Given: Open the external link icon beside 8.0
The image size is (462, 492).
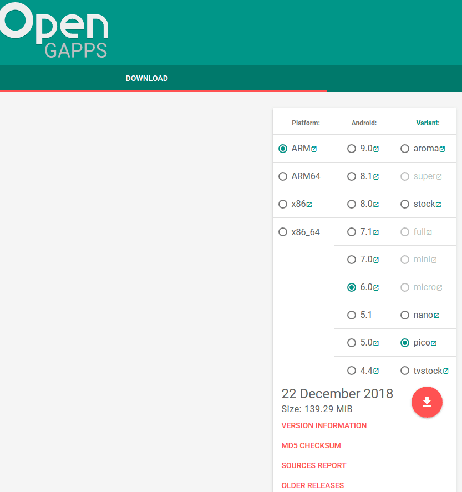Looking at the screenshot, I should [x=375, y=205].
